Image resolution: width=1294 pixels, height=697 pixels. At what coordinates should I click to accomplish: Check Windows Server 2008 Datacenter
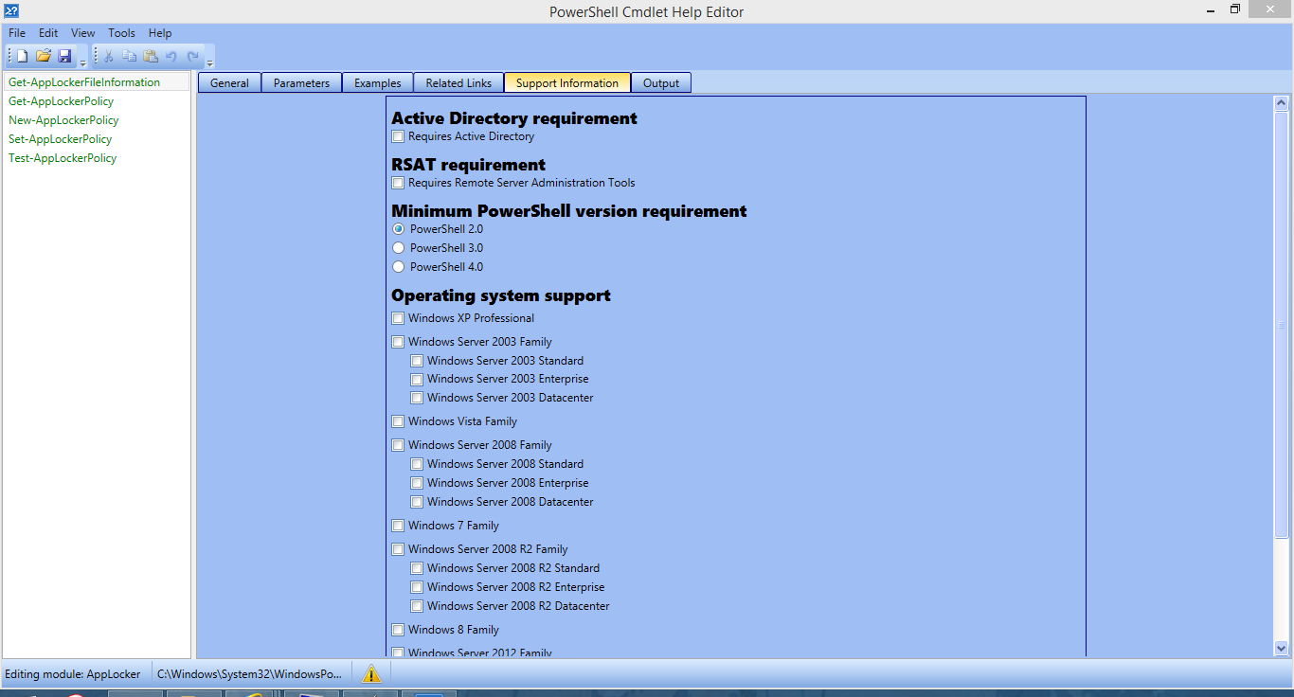(x=417, y=502)
